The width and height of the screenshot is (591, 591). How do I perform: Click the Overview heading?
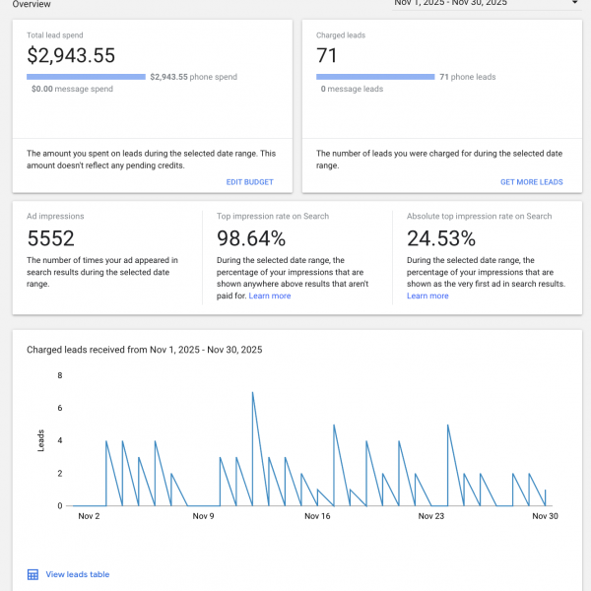[x=32, y=4]
